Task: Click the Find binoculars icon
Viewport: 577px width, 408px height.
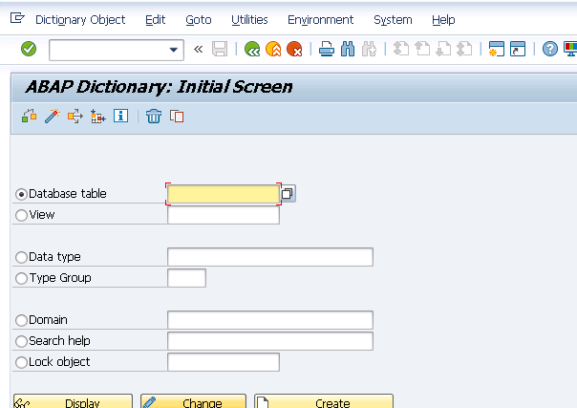Action: pyautogui.click(x=348, y=49)
